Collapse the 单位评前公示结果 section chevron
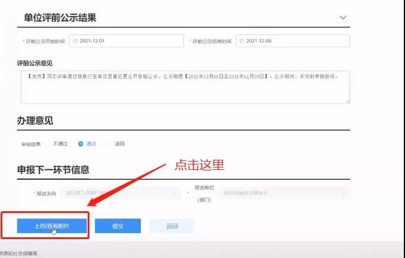Image resolution: width=405 pixels, height=258 pixels. click(343, 18)
